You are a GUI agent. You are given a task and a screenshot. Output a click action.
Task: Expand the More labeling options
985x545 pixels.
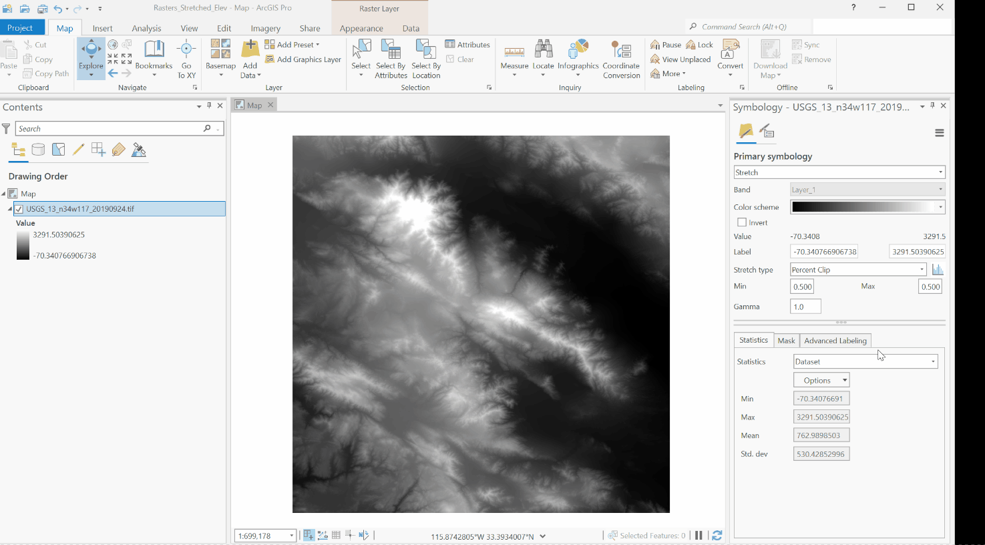point(668,73)
